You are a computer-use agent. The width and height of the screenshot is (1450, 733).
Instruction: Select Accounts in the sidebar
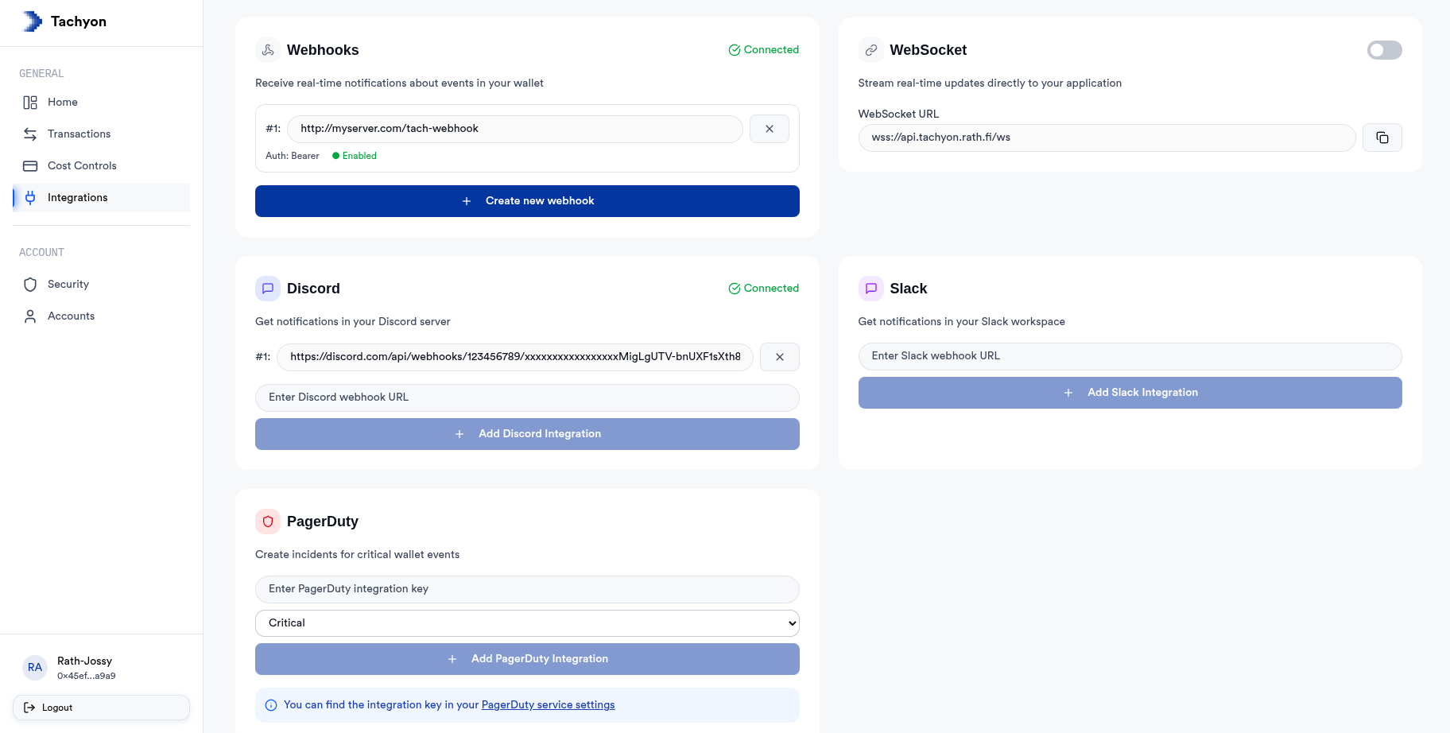pyautogui.click(x=71, y=316)
